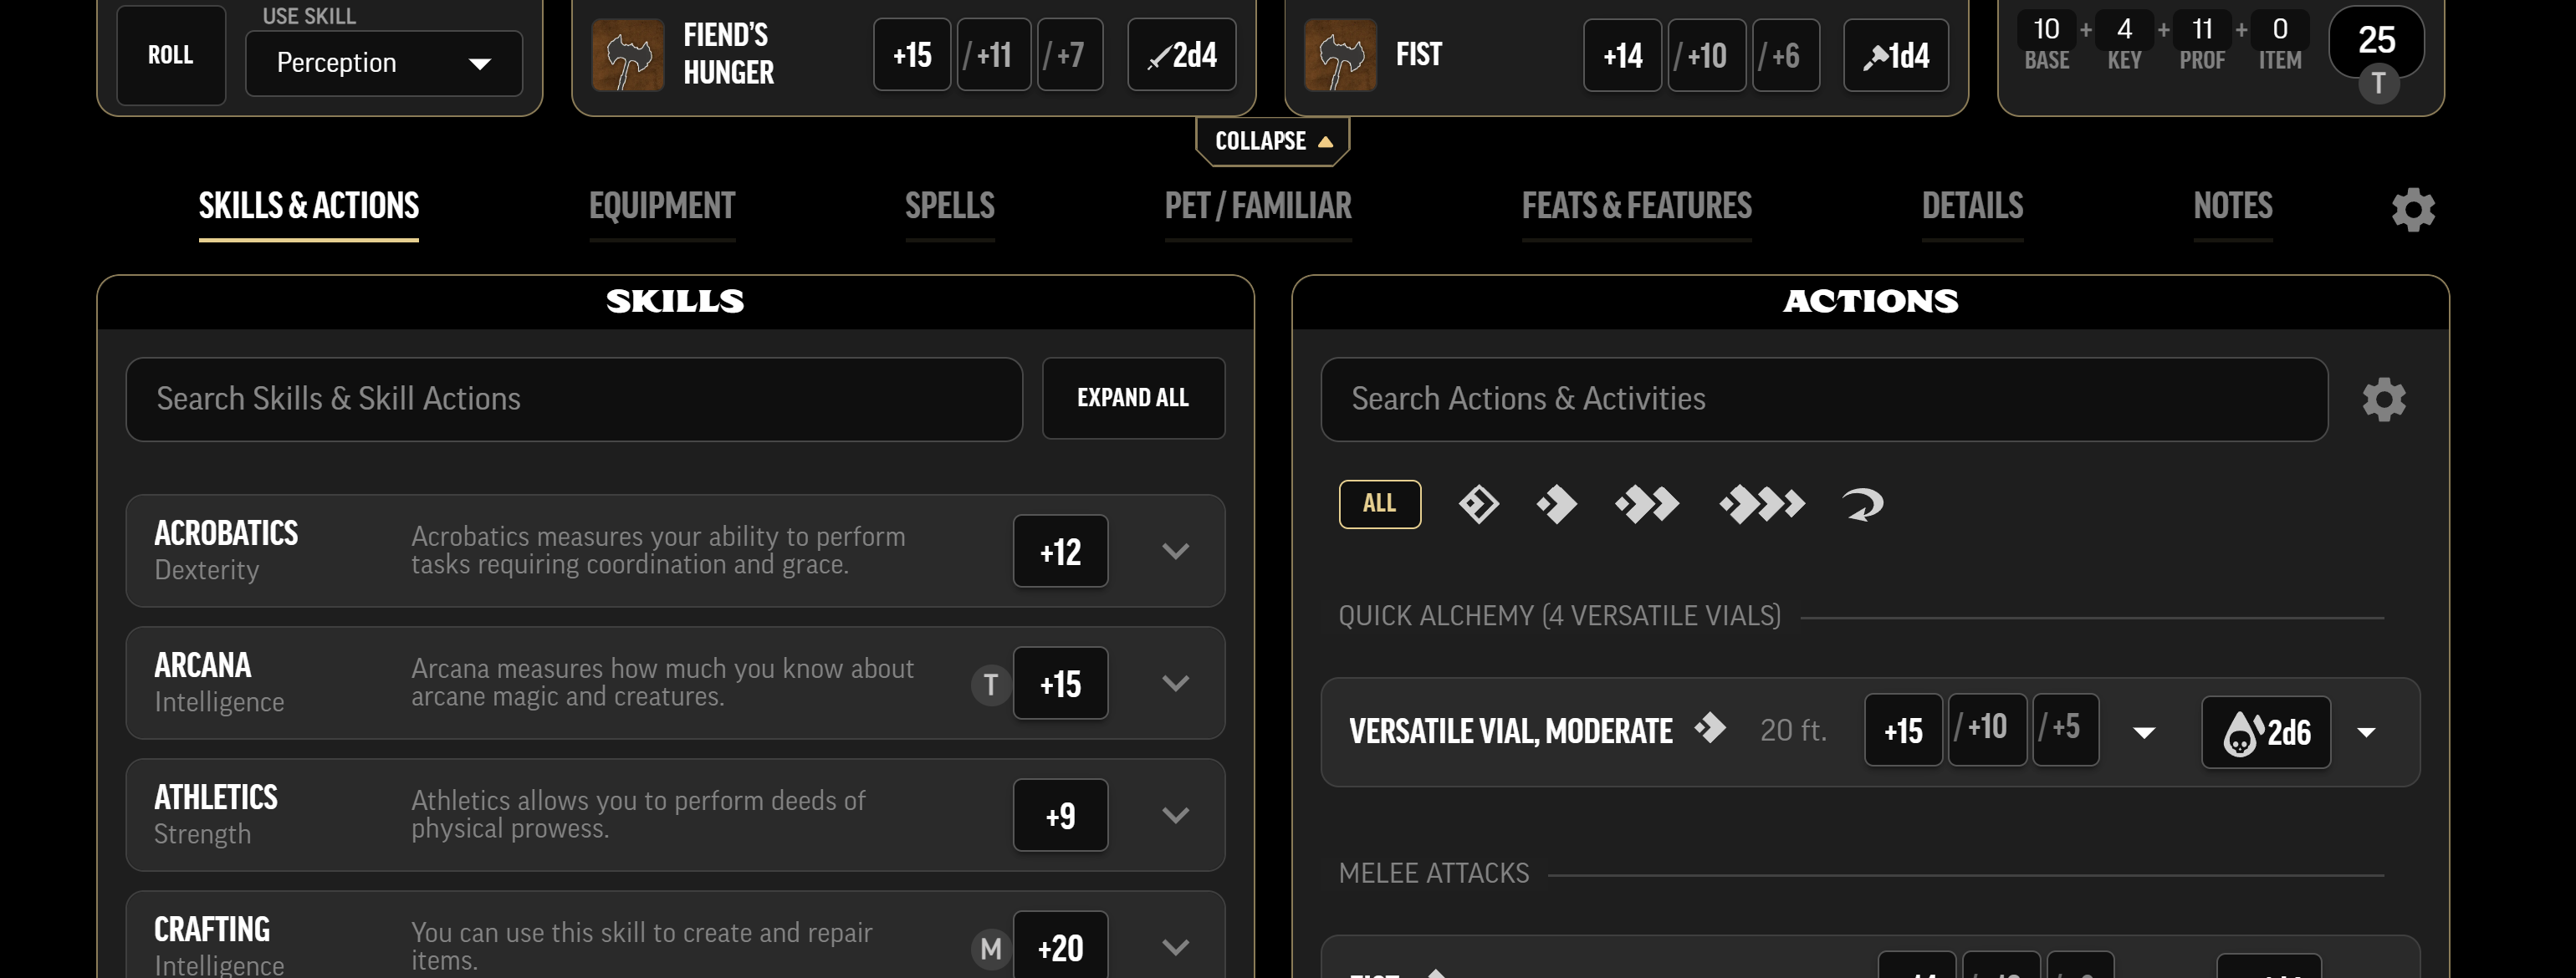Viewport: 2576px width, 978px height.
Task: Filter actions by two-action icon
Action: (1647, 505)
